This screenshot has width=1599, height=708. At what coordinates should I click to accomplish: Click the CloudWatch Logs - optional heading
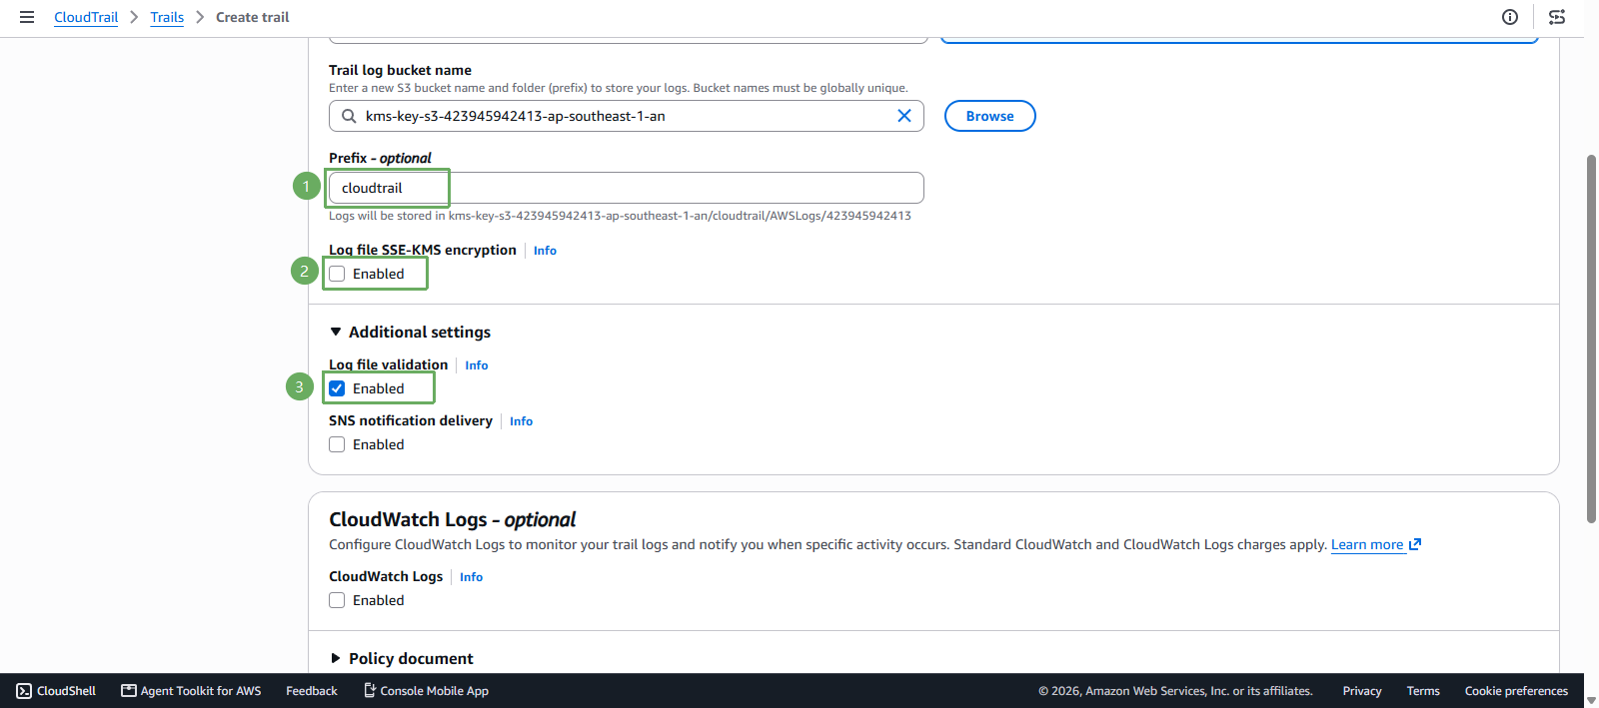453,519
